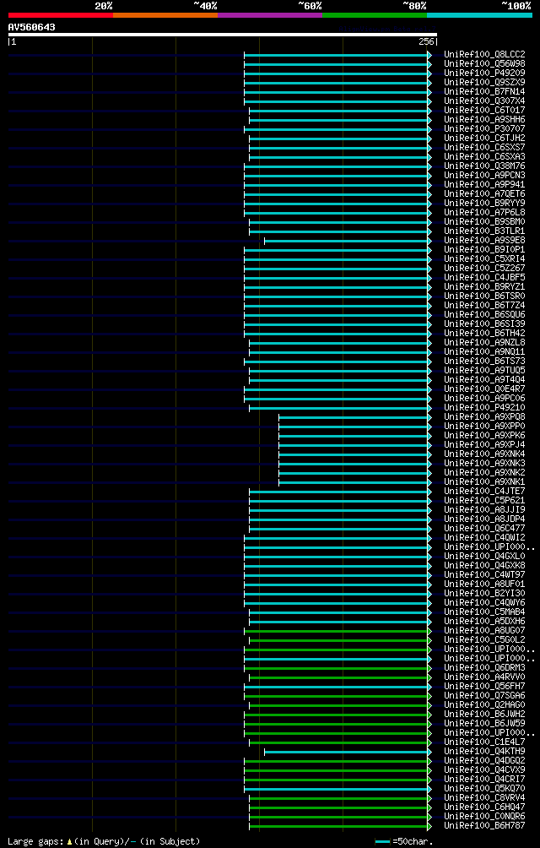Viewport: 540px width, 848px height.
Task: Select the UniRef100_A9PCN3 label
Action: tap(484, 175)
